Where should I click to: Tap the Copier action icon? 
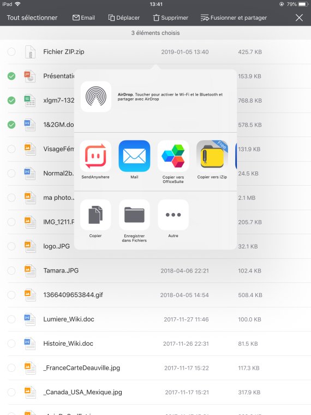pyautogui.click(x=95, y=215)
